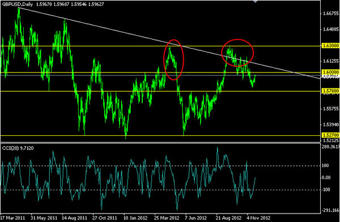Click the grey current price line label
This screenshot has height=222, width=340.
(331, 76)
